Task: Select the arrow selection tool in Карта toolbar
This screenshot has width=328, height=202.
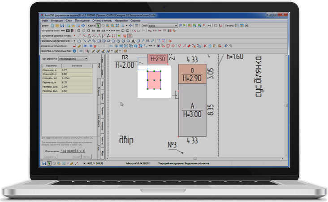Action: tap(98, 26)
